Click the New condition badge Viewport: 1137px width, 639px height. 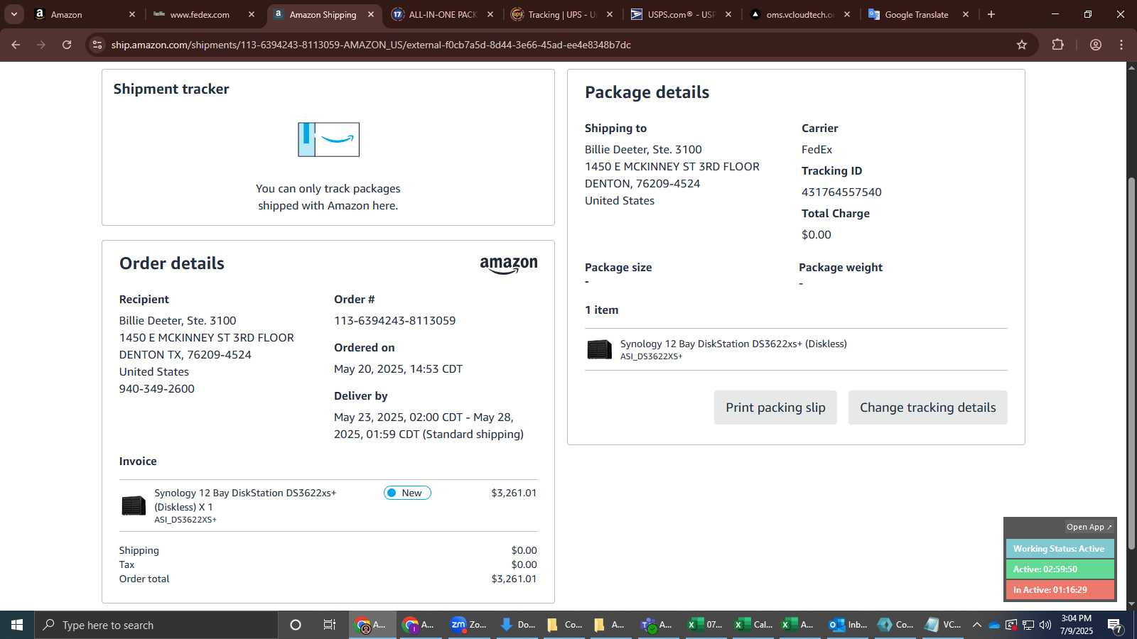[407, 493]
